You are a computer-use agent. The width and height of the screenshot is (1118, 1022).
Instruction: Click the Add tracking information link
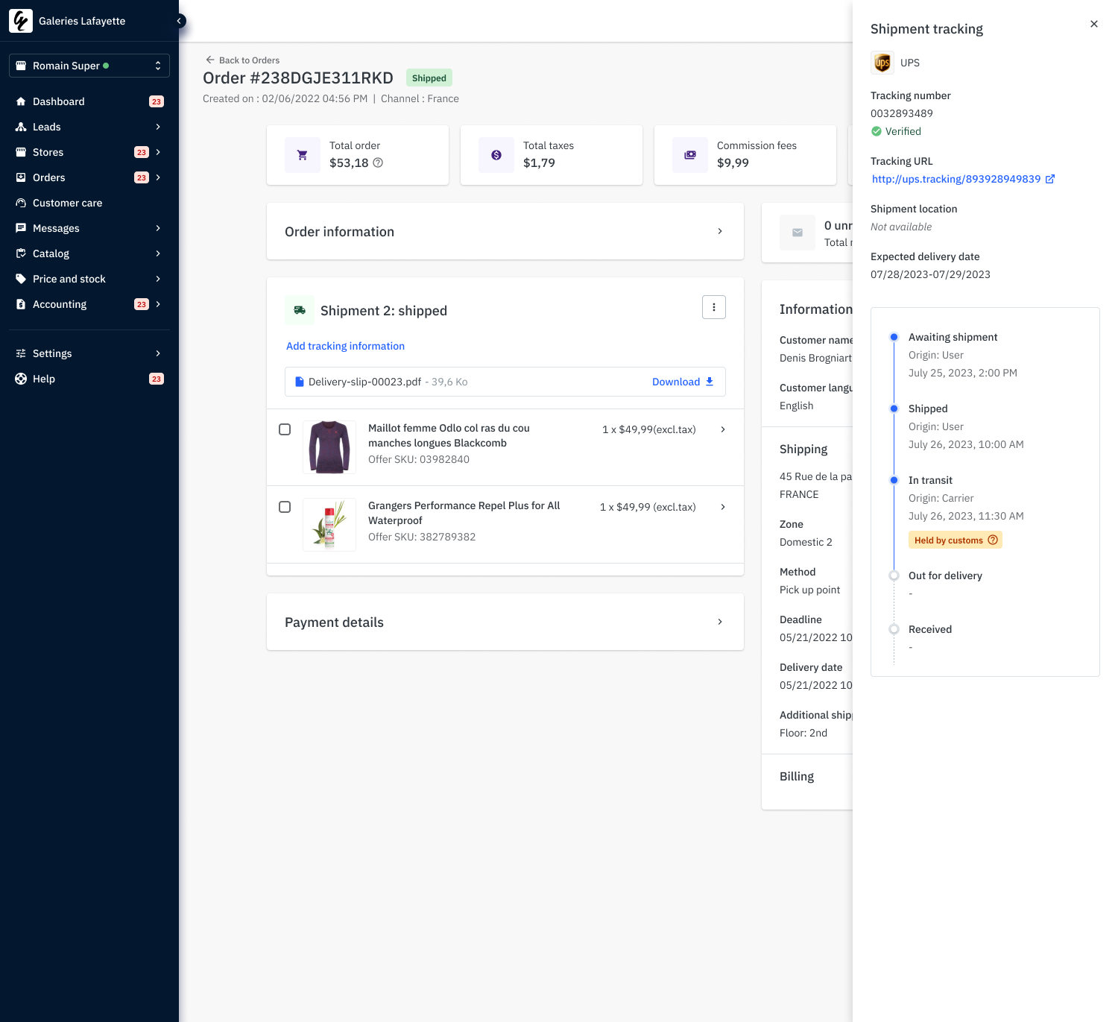click(345, 346)
